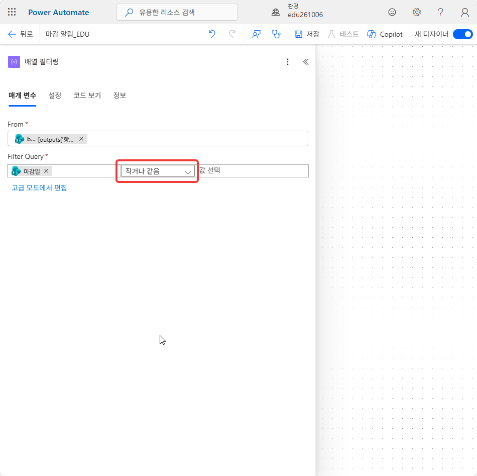477x476 pixels.
Task: Remove the From token chip
Action: coord(81,139)
